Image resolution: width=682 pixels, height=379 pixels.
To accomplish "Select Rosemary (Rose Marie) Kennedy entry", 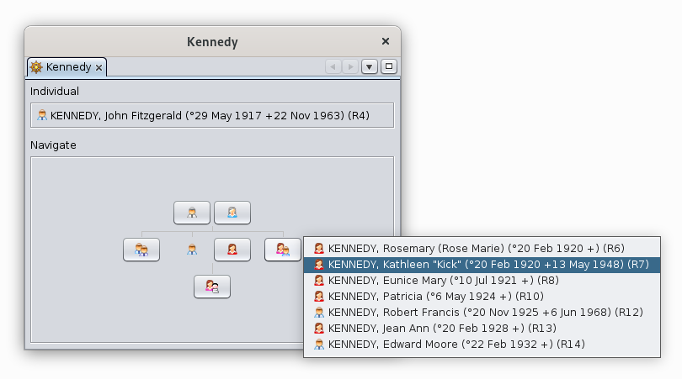I will click(x=482, y=249).
